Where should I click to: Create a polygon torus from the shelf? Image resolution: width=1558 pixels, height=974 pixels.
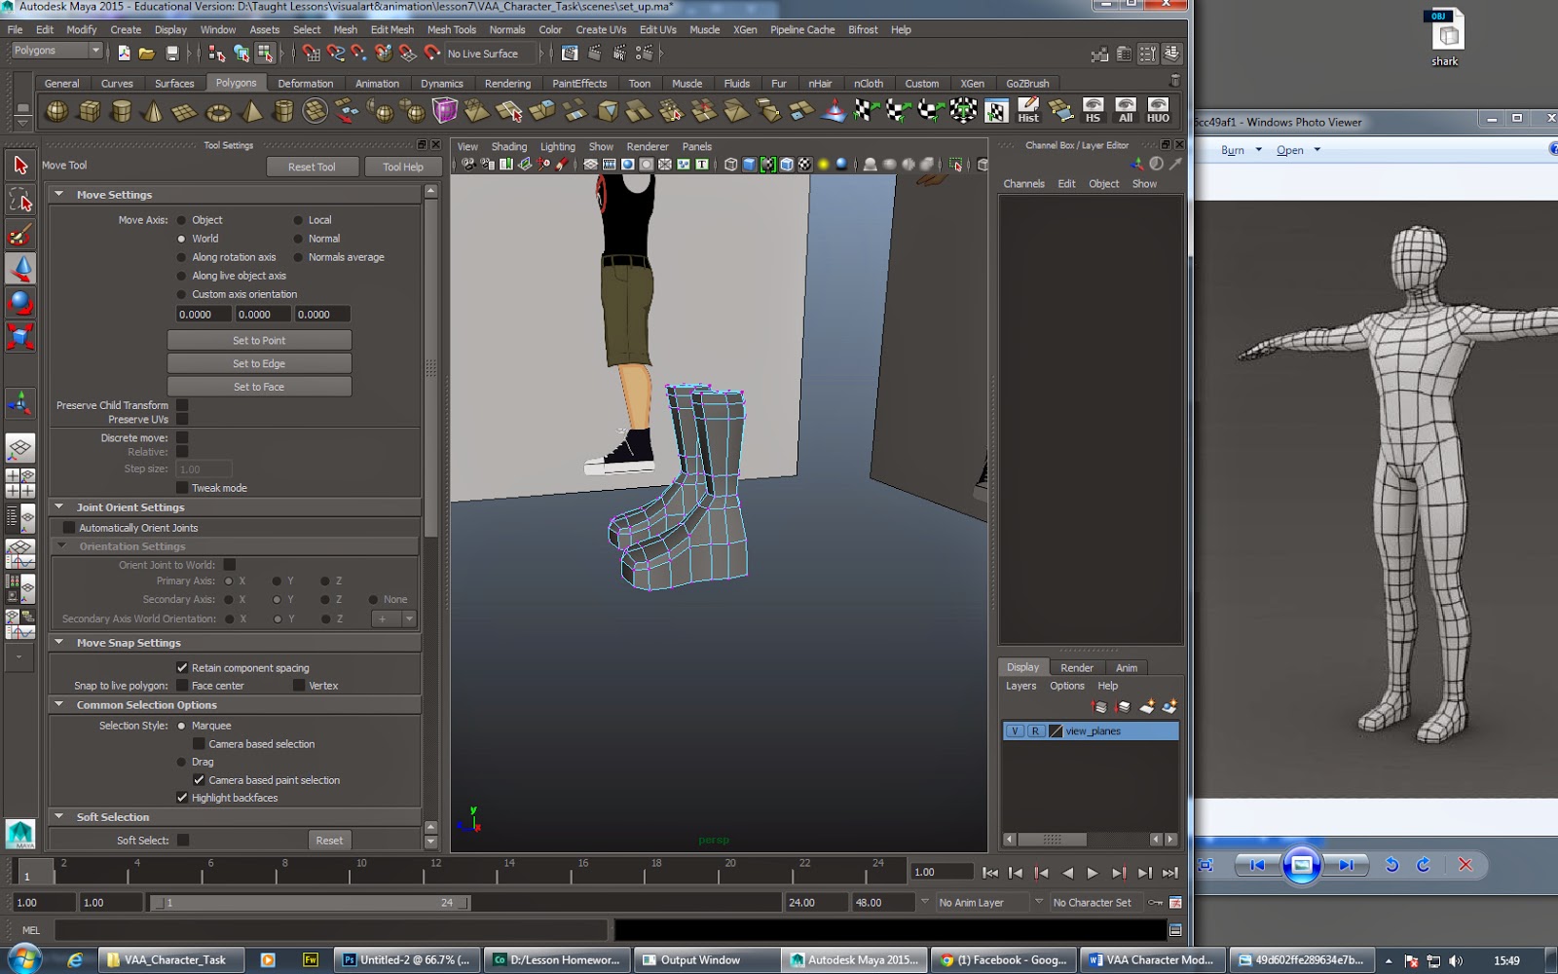click(x=218, y=111)
